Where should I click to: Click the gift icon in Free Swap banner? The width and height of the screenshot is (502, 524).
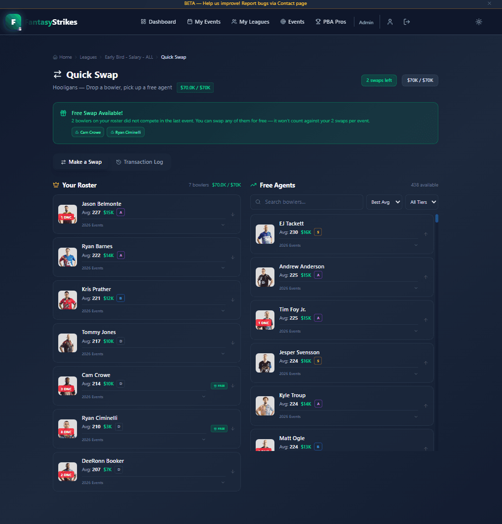point(63,113)
